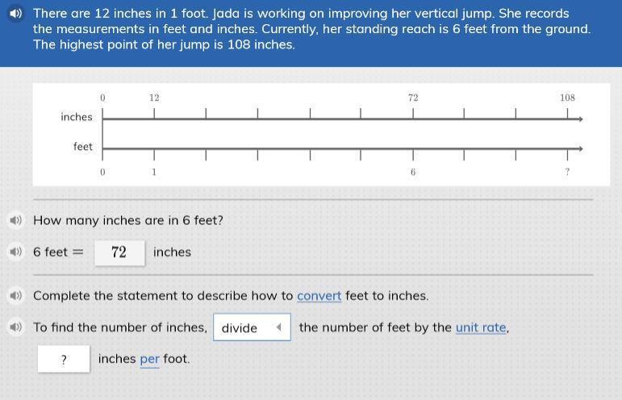The image size is (622, 400).
Task: Click the 108 label on the inches line
Action: pos(568,98)
